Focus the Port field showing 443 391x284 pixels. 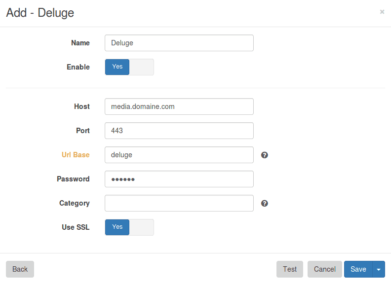tap(179, 131)
